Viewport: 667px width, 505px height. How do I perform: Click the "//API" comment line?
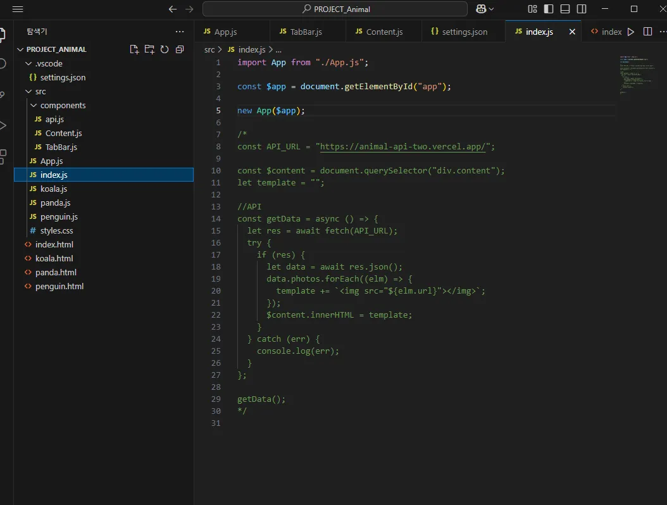249,207
